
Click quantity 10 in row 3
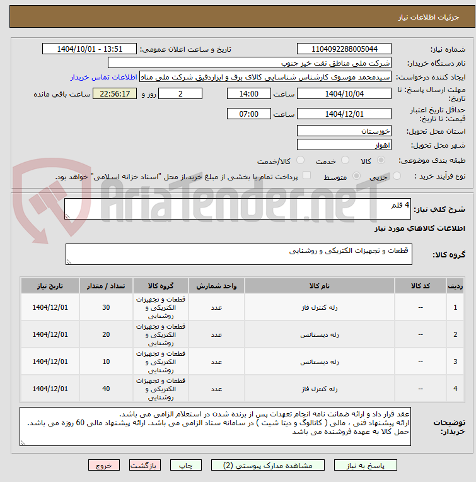106,361
